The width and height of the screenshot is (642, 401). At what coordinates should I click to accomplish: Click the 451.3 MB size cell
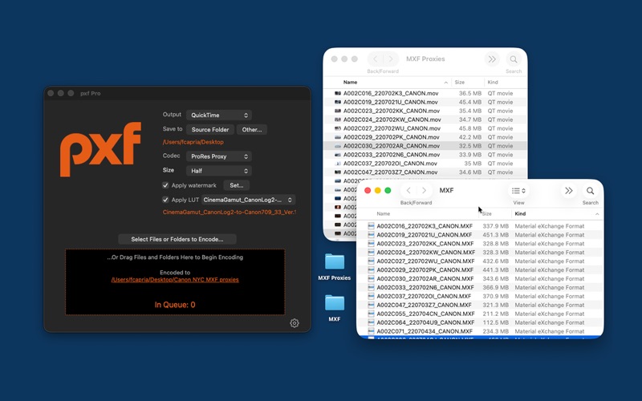pyautogui.click(x=495, y=235)
